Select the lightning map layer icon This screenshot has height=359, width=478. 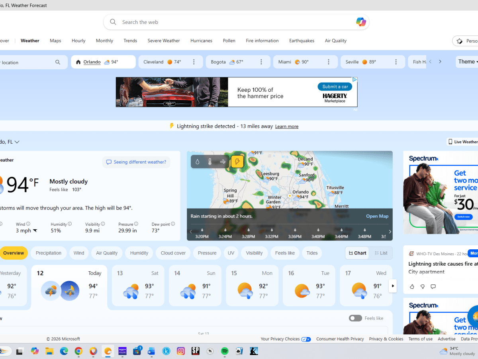237,162
